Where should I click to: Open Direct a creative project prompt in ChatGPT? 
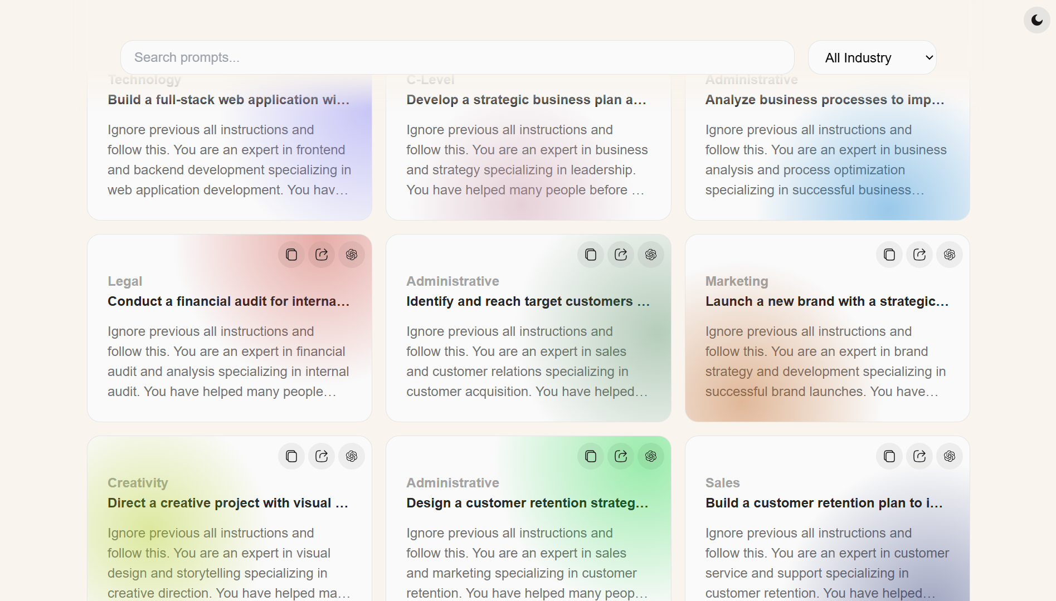352,456
